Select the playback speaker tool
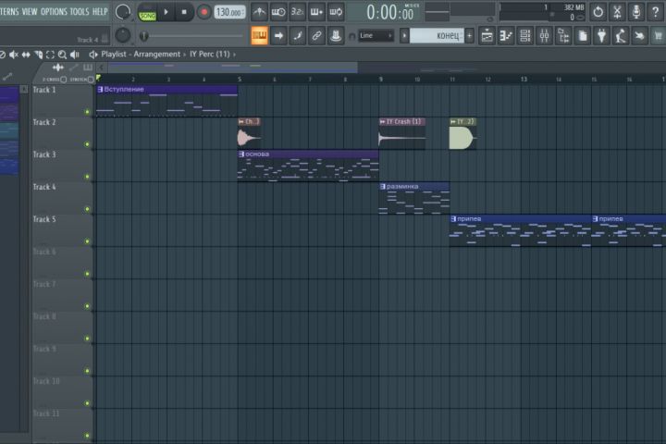 pyautogui.click(x=75, y=55)
